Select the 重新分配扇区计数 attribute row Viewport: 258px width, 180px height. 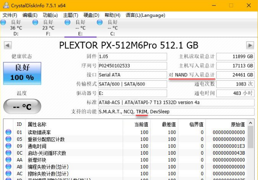tap(125, 139)
